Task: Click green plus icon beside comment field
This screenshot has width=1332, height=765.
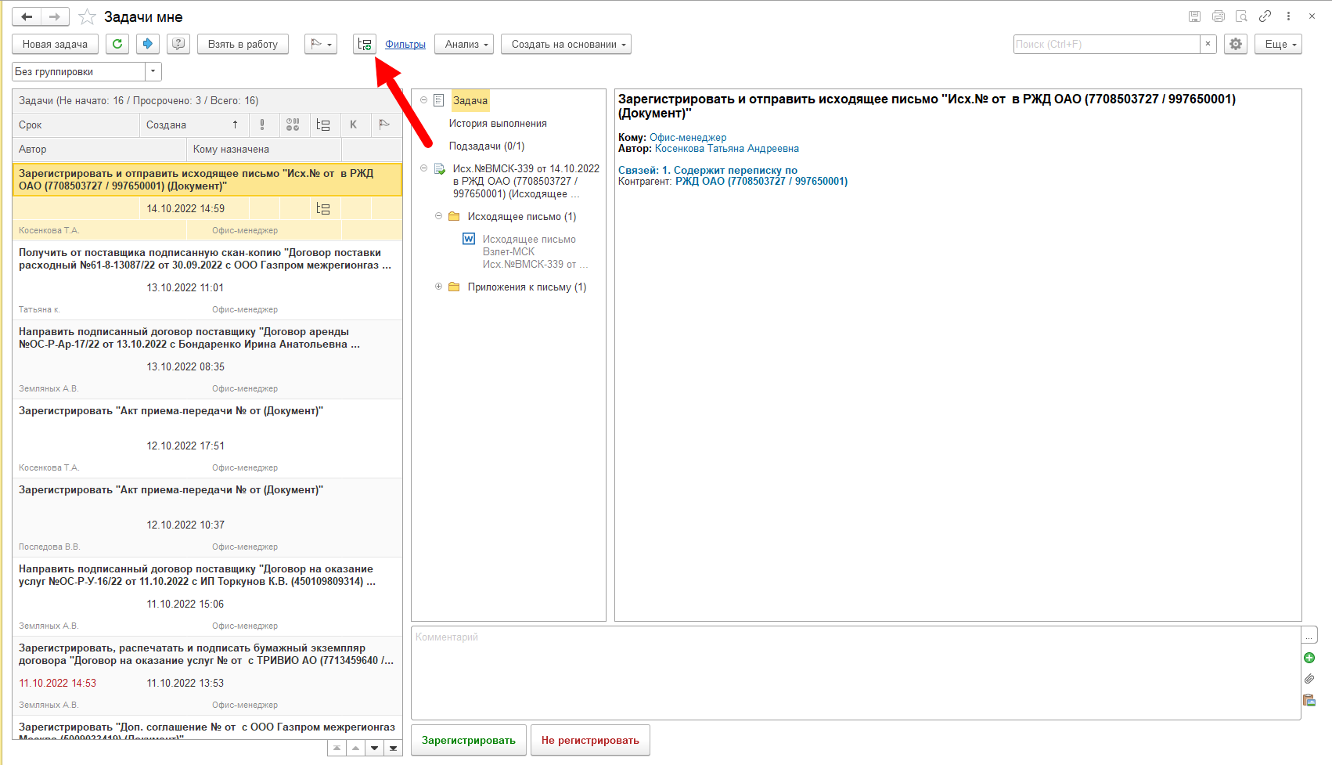Action: 1309,658
